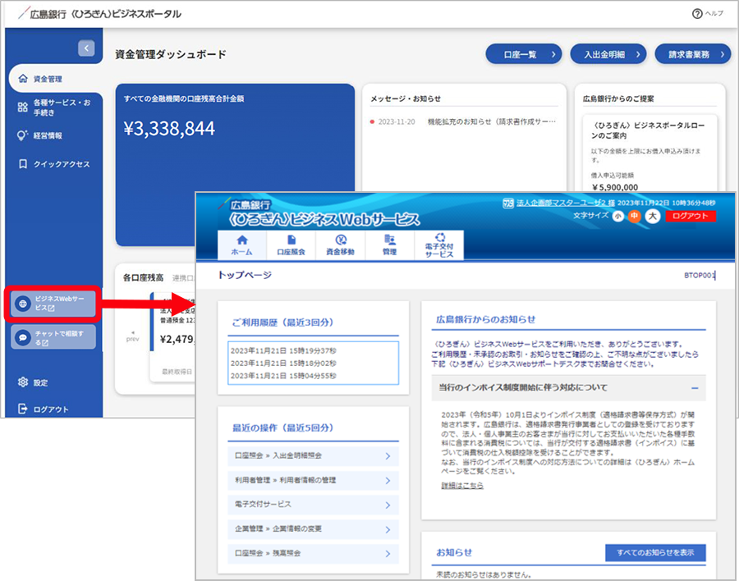
Task: Select 管理 tab in Web service
Action: [389, 245]
